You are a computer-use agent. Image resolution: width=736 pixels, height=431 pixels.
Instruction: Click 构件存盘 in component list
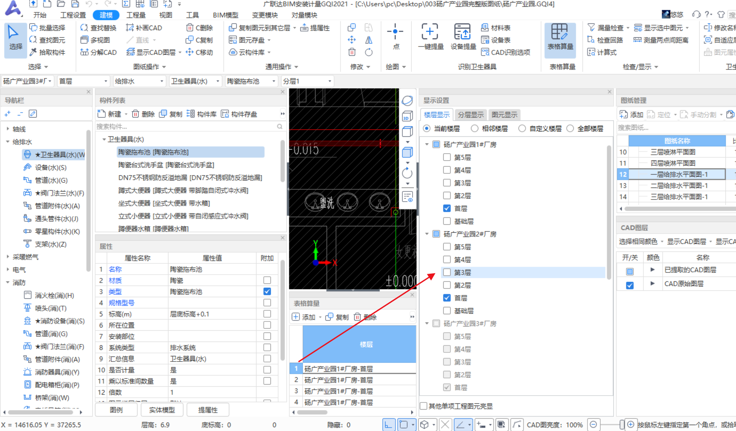pyautogui.click(x=239, y=114)
